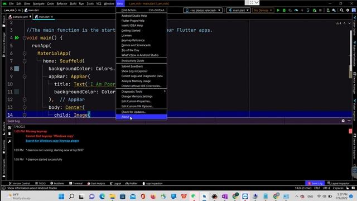This screenshot has height=201, width=357.
Task: Hide the Event Log panel
Action: 349,121
